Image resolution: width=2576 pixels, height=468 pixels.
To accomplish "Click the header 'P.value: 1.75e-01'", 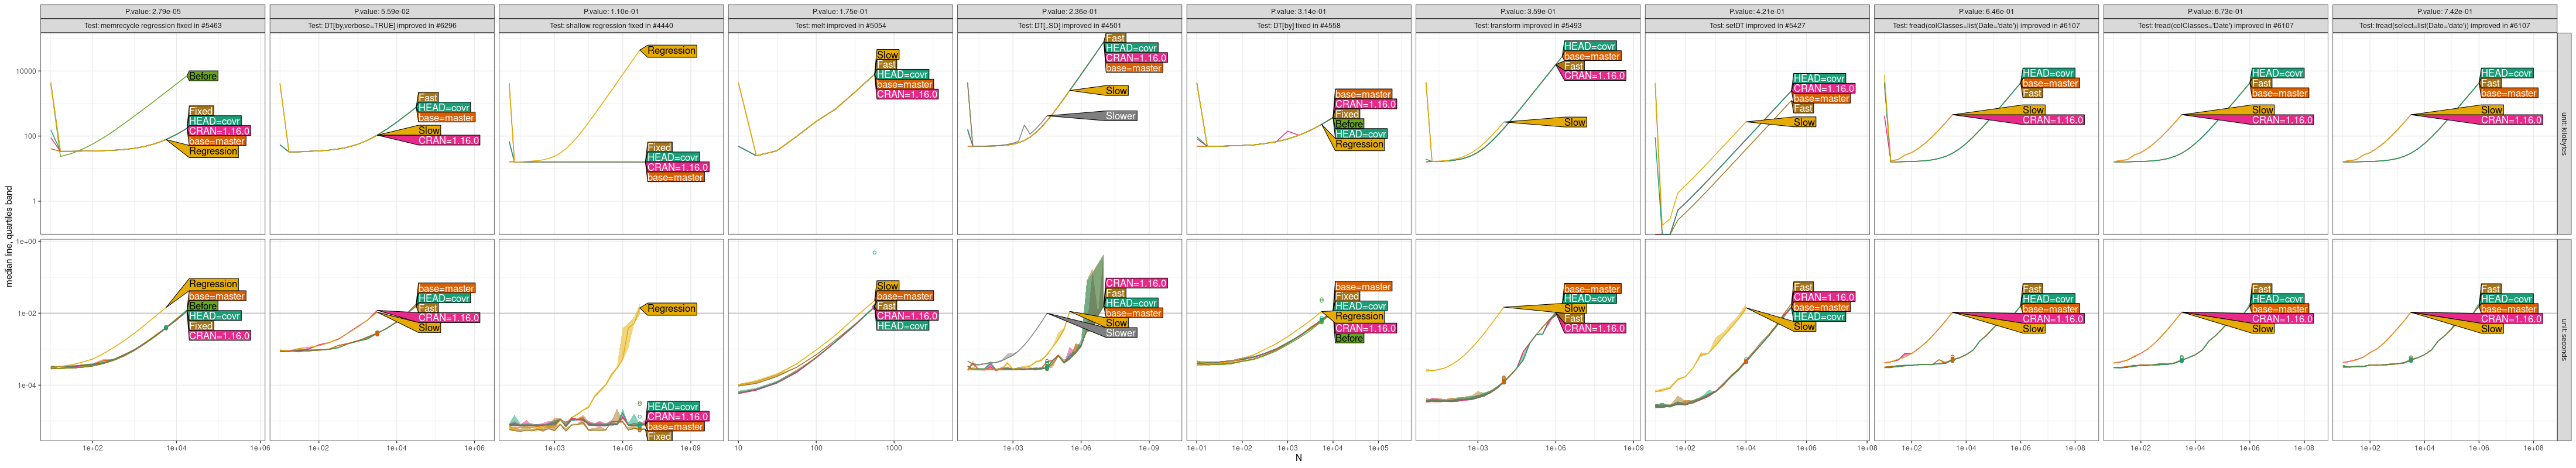I will (840, 12).
